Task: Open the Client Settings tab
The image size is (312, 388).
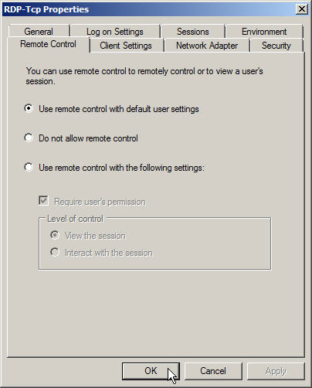Action: tap(126, 46)
